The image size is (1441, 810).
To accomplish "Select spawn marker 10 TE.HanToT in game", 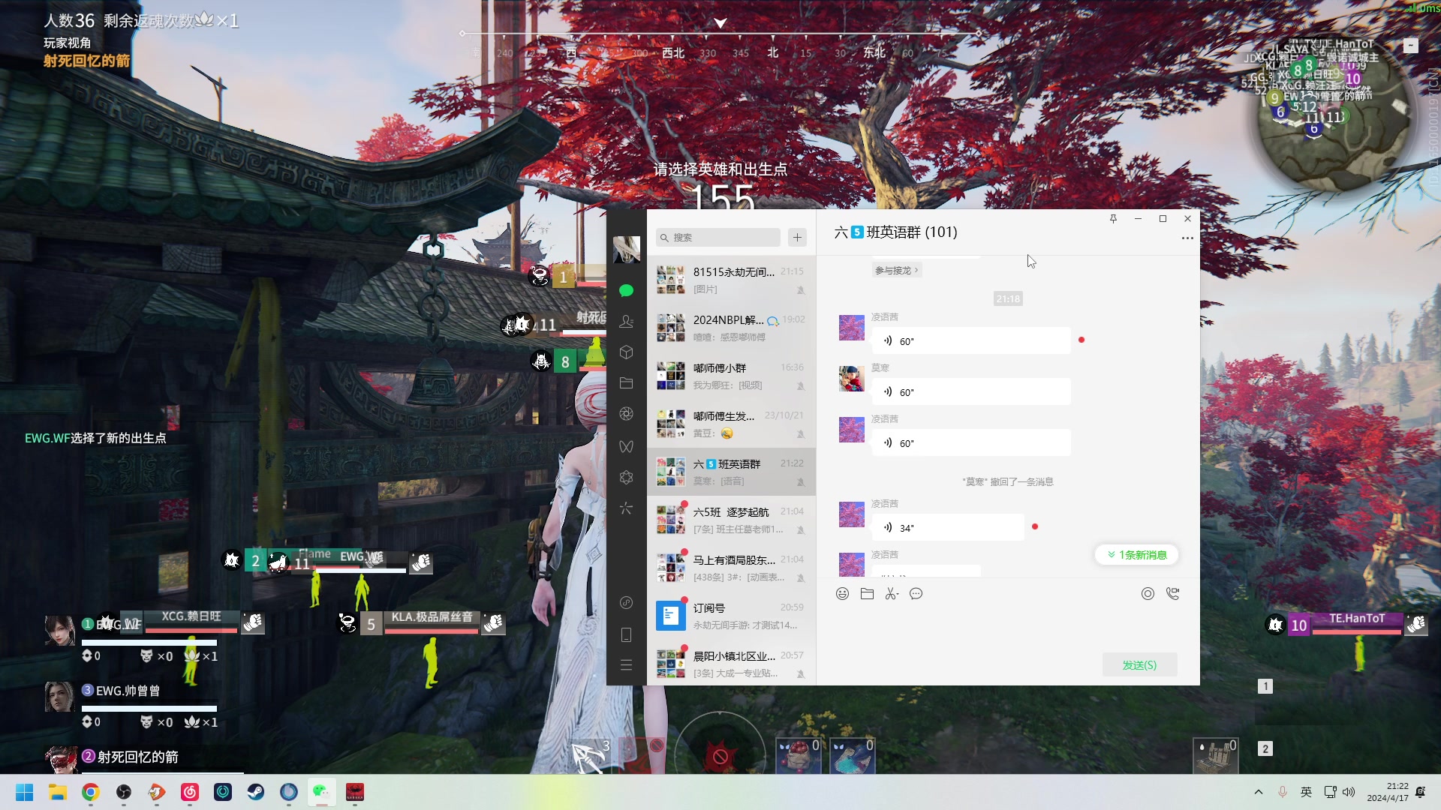I will click(x=1345, y=624).
